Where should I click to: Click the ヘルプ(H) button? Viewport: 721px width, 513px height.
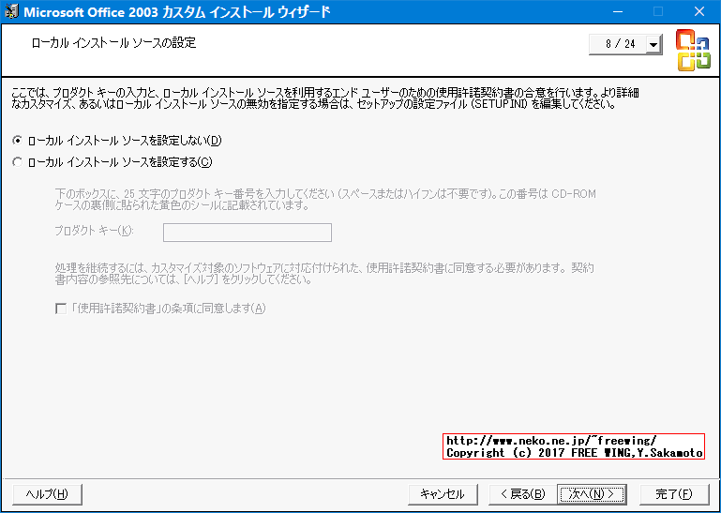[48, 494]
